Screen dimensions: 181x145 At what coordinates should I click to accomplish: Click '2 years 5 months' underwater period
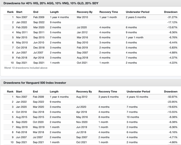136,17
